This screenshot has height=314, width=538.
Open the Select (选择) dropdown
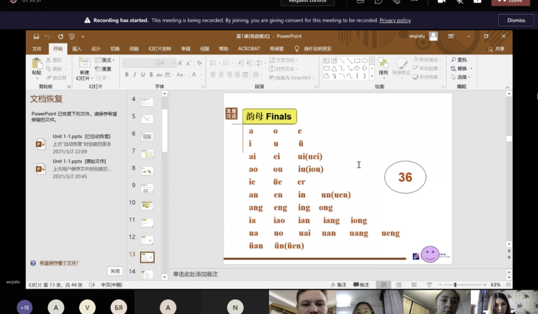click(461, 77)
